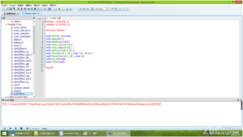Open the Debug configuration dropdown

tap(107, 9)
